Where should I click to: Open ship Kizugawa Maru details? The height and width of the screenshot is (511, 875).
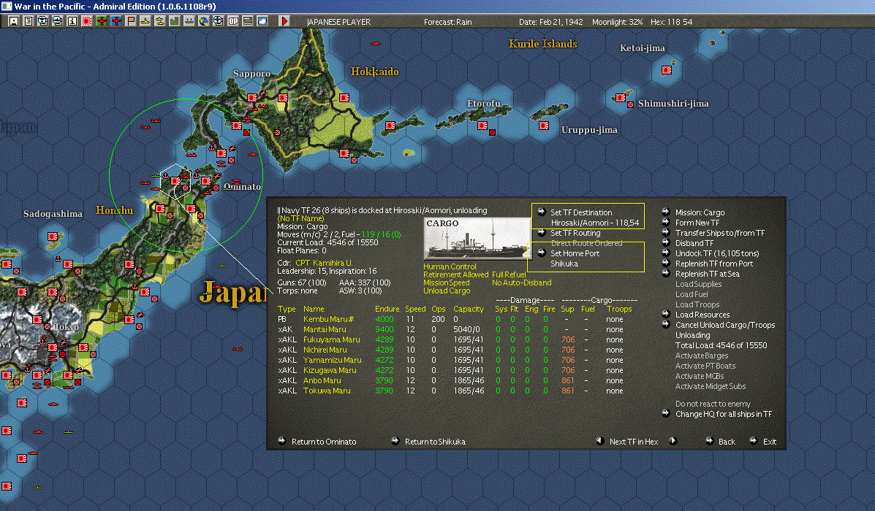[329, 370]
